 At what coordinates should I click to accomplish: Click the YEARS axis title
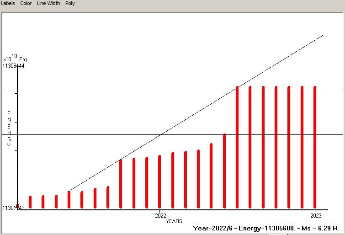pyautogui.click(x=174, y=221)
